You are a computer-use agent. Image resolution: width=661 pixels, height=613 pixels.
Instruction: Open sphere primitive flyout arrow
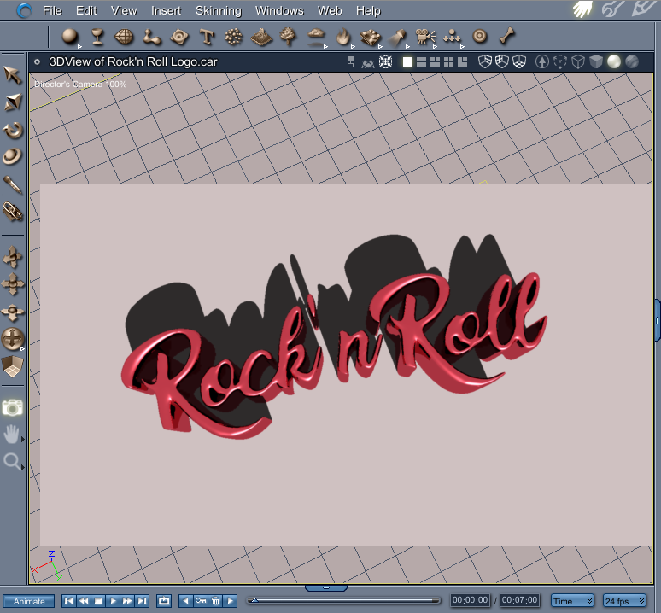(79, 46)
